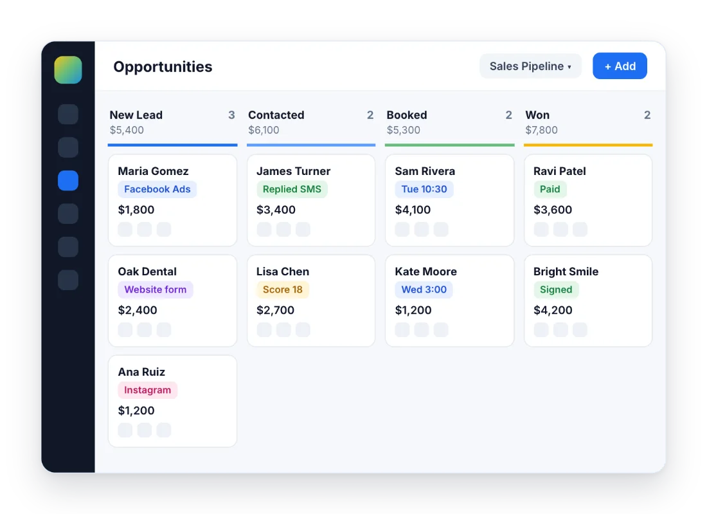Click the Signed status tag
The height and width of the screenshot is (514, 707).
click(x=556, y=289)
